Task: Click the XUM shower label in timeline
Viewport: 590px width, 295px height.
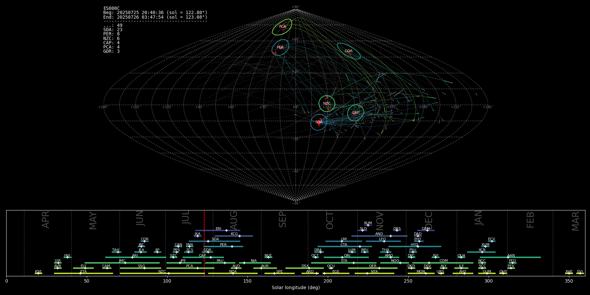Action: pyautogui.click(x=485, y=245)
